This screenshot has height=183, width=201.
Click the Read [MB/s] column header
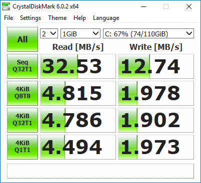click(78, 47)
